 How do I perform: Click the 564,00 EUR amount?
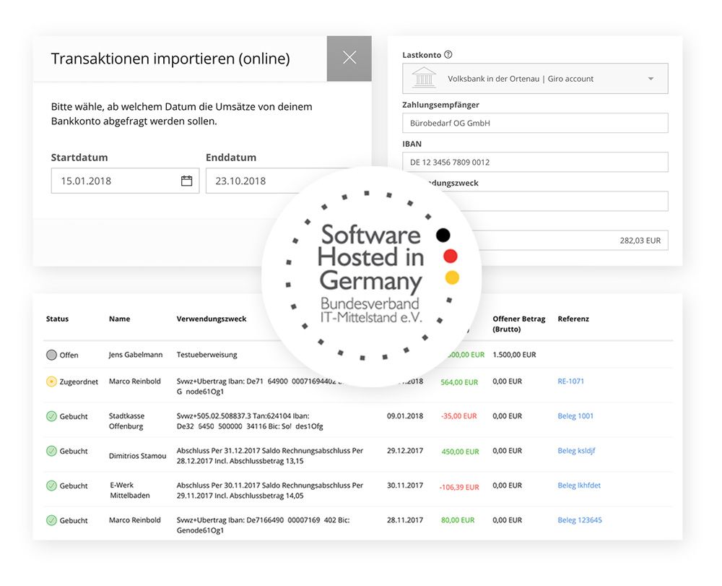click(459, 382)
